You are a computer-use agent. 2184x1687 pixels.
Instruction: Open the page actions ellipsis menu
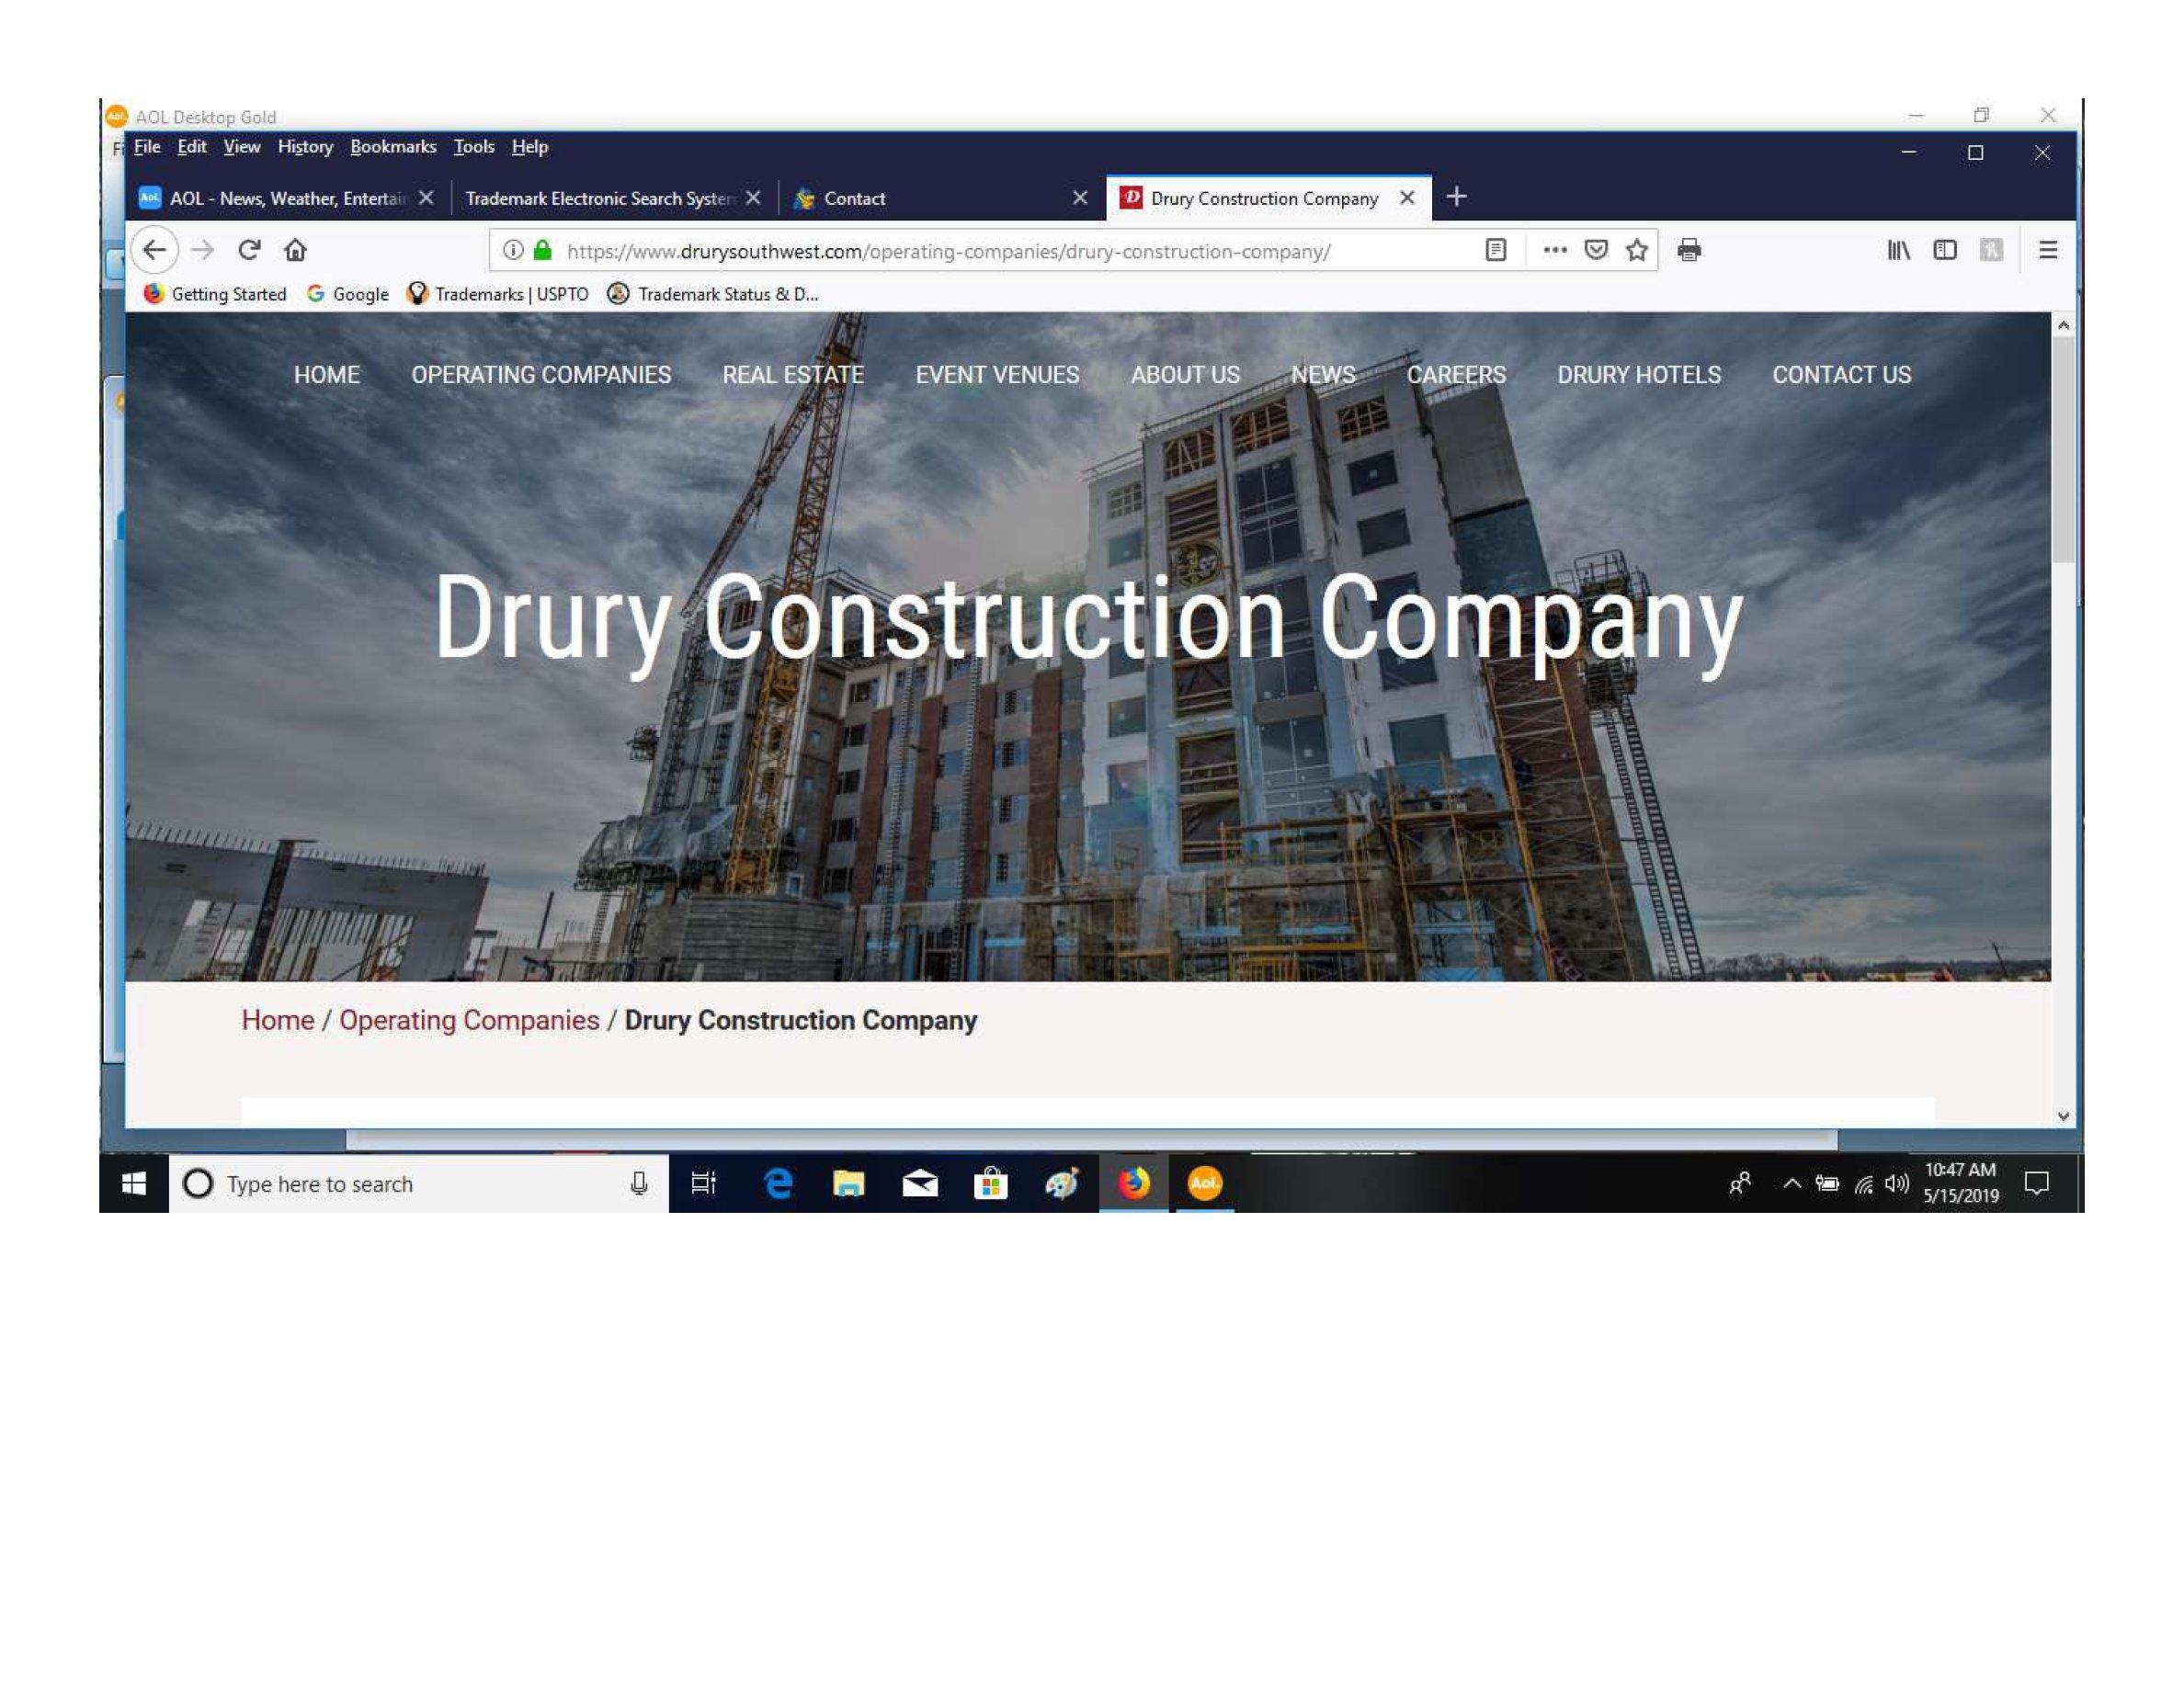pyautogui.click(x=1553, y=250)
